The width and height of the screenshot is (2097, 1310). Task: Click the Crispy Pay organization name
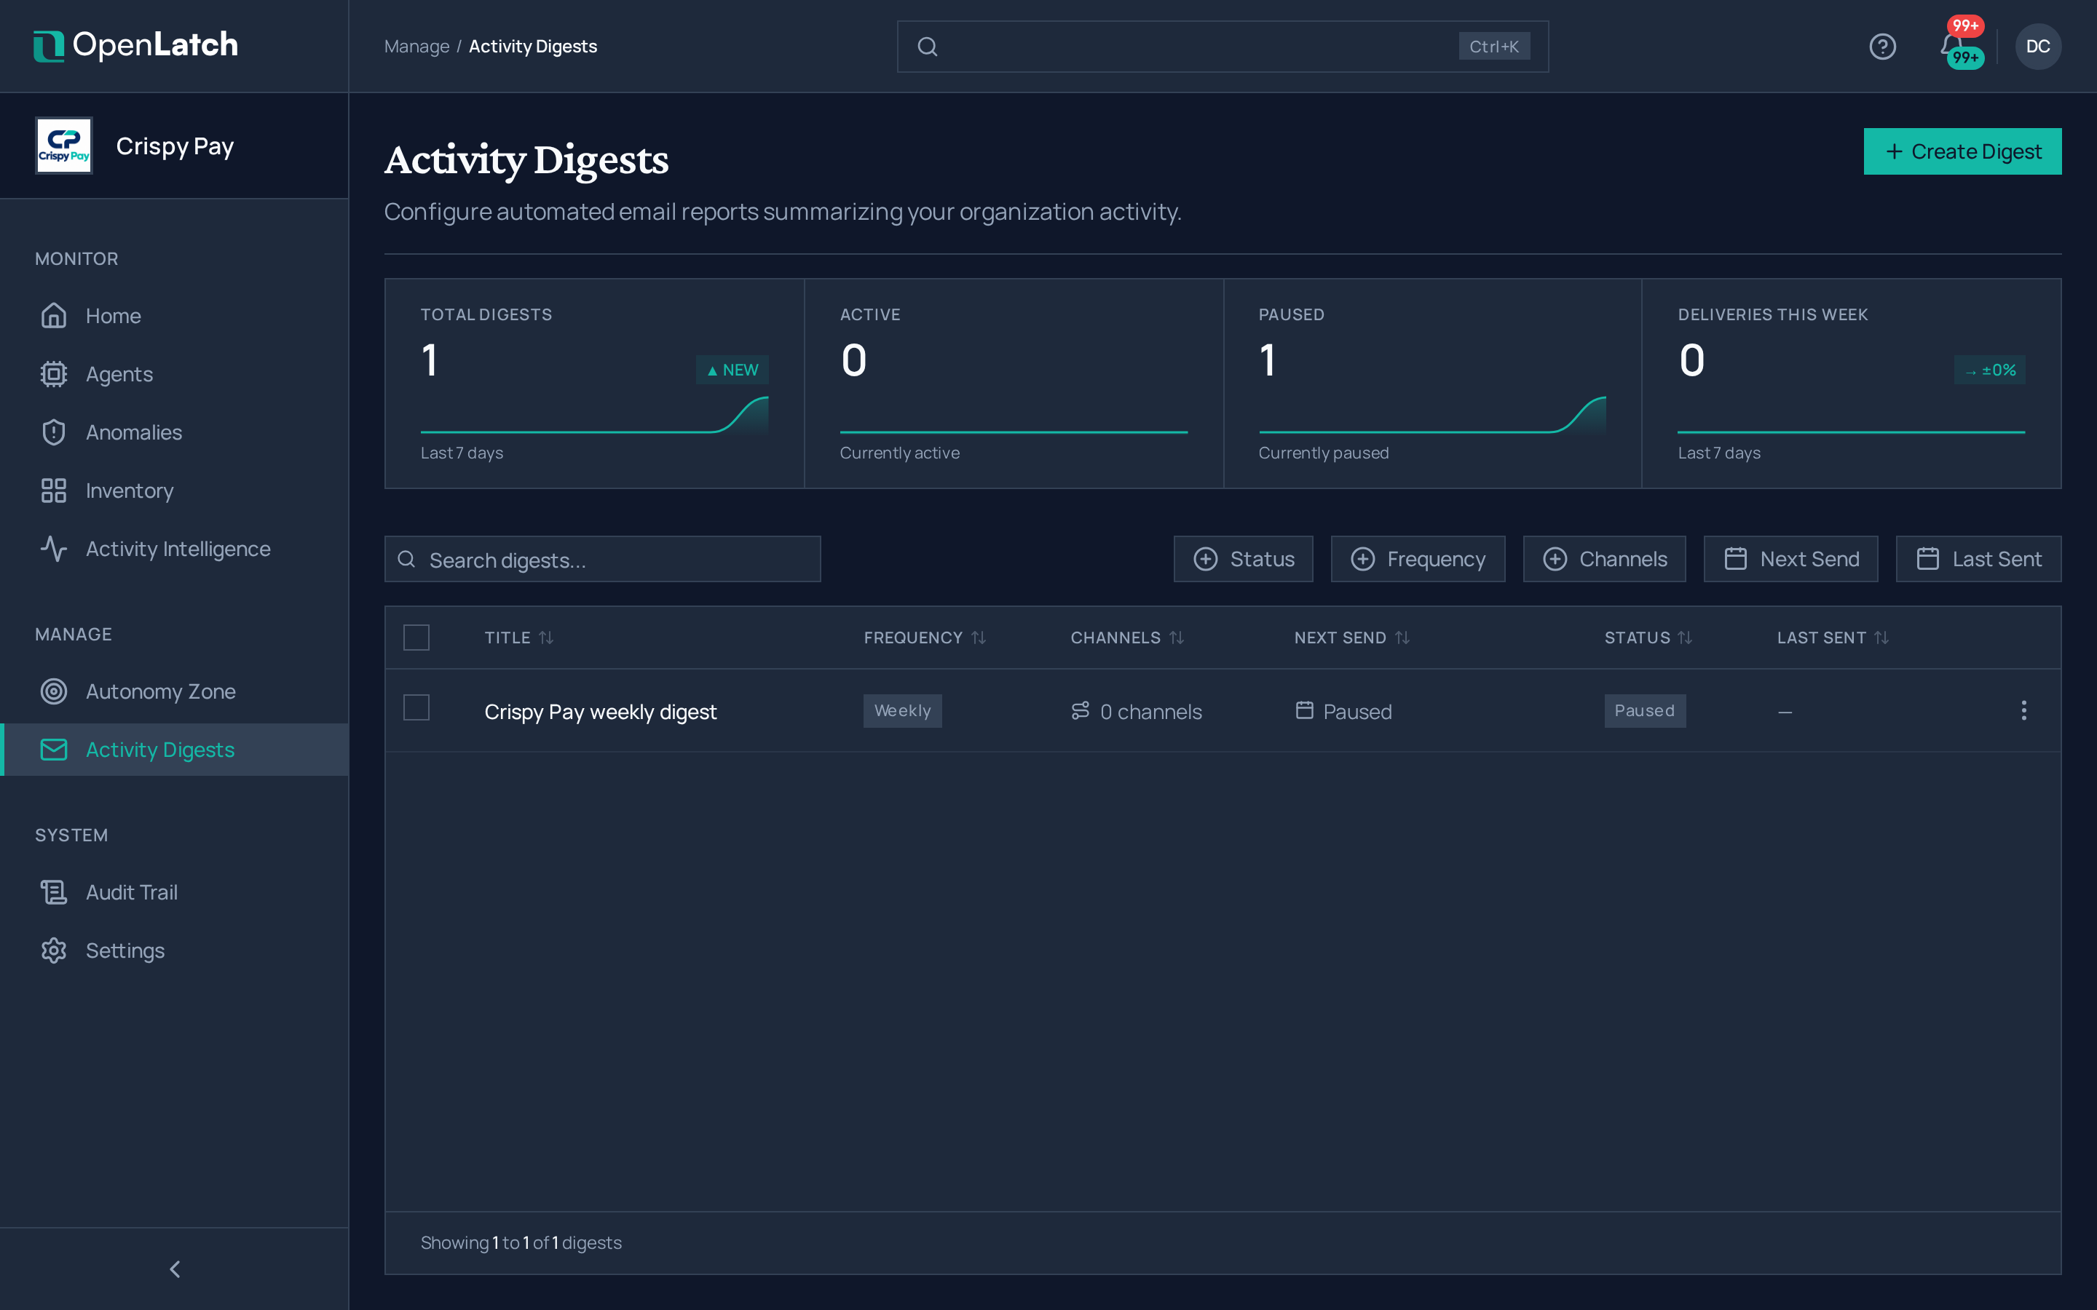pyautogui.click(x=175, y=146)
